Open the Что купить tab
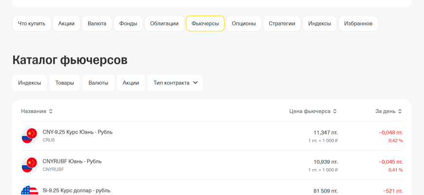 pos(32,23)
